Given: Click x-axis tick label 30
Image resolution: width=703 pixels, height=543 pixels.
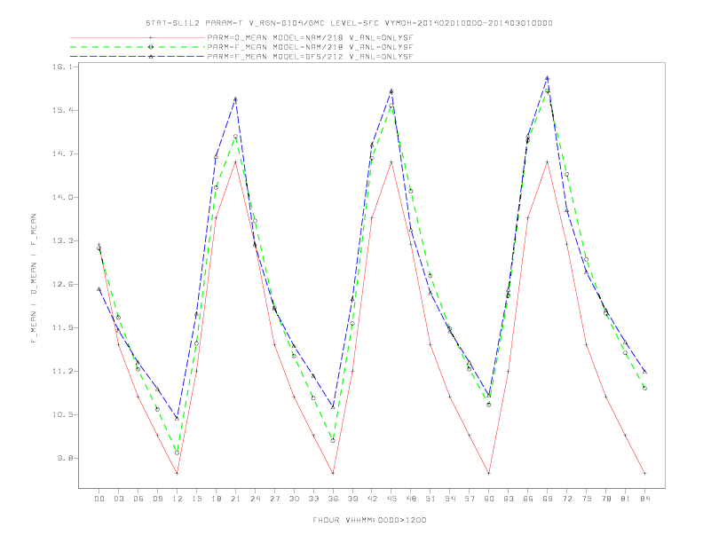Looking at the screenshot, I should [294, 499].
